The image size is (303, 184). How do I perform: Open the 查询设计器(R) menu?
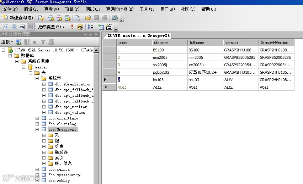(120, 9)
